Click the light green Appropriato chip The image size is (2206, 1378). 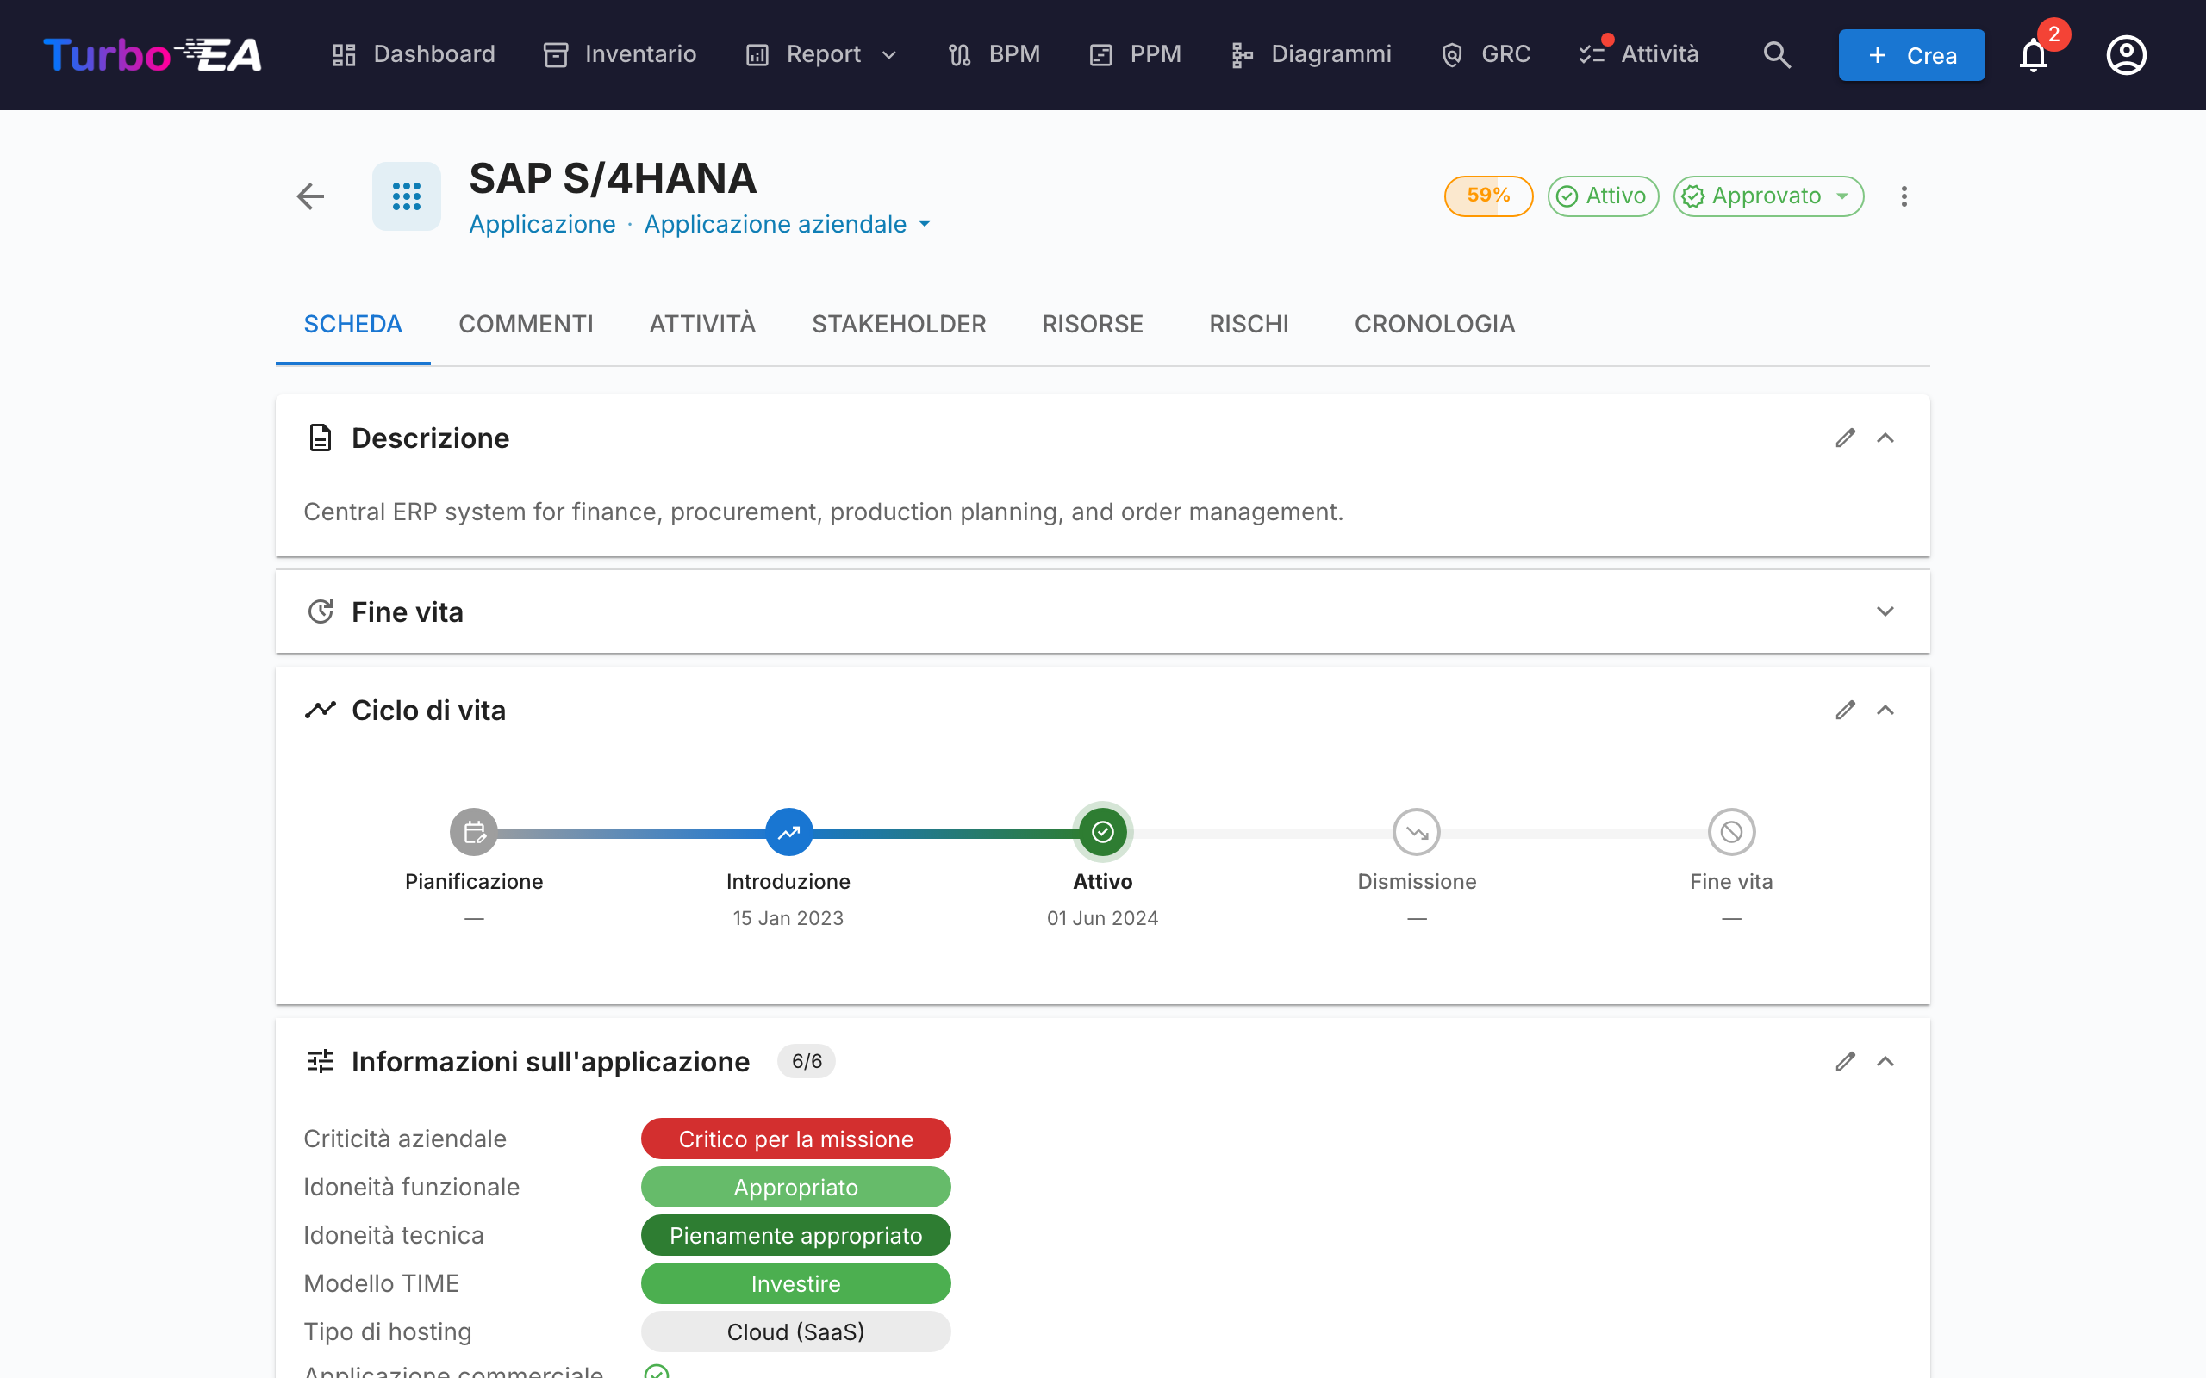tap(796, 1188)
